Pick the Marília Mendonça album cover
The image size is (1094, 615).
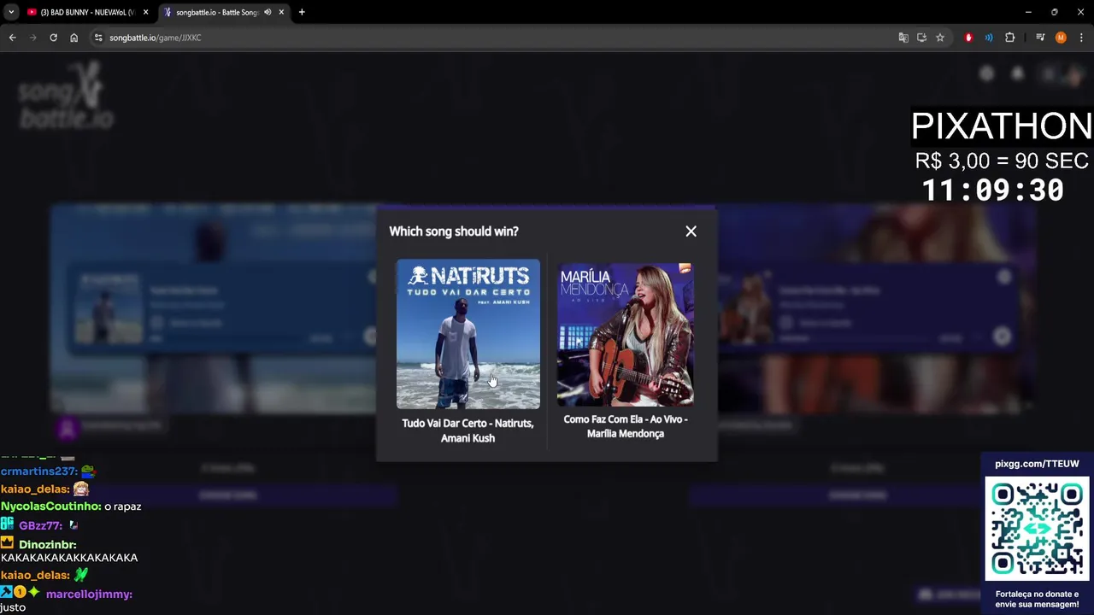point(625,334)
